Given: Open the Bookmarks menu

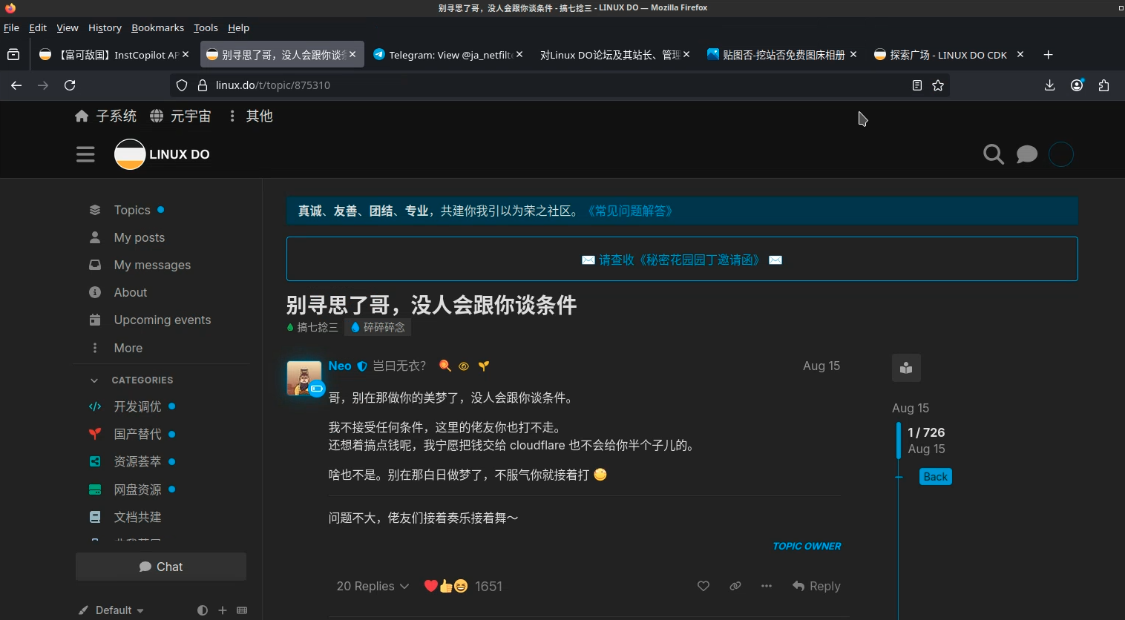Looking at the screenshot, I should point(157,27).
